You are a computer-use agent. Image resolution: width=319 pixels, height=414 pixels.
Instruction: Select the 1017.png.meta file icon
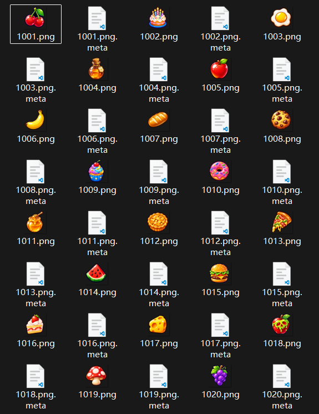pyautogui.click(x=220, y=325)
